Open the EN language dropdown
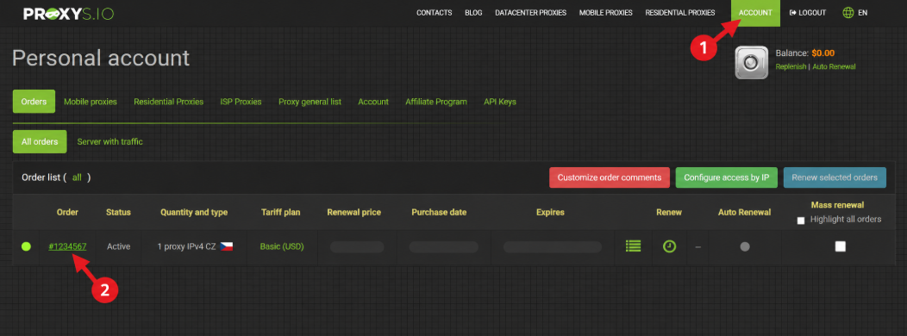The height and width of the screenshot is (336, 907). tap(862, 13)
